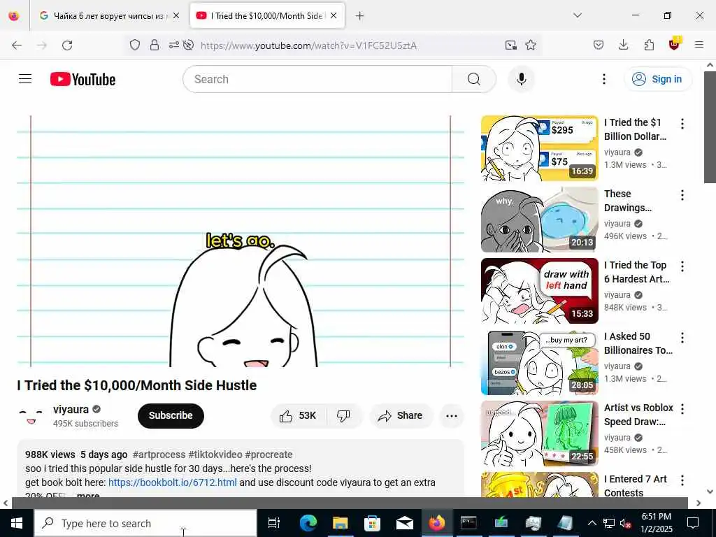The width and height of the screenshot is (716, 537).
Task: Open YouTube settings three-dot menu beside Sign in
Action: coord(603,79)
